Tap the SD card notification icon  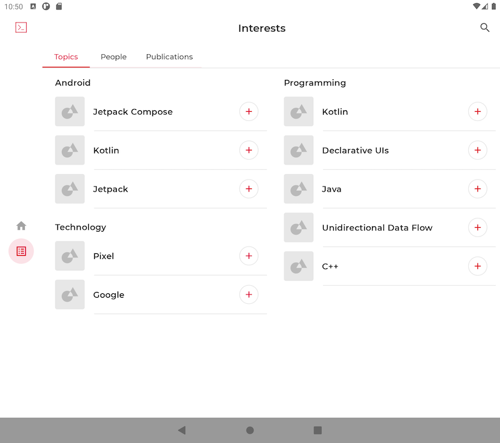click(59, 6)
